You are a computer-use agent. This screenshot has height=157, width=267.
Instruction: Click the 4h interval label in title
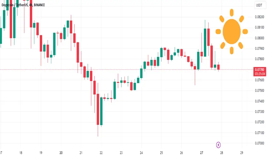(x=31, y=5)
